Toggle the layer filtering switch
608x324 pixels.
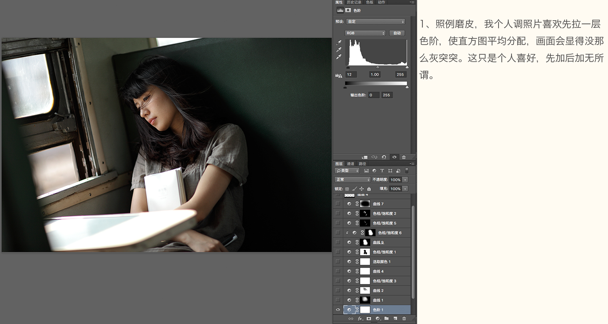[407, 171]
